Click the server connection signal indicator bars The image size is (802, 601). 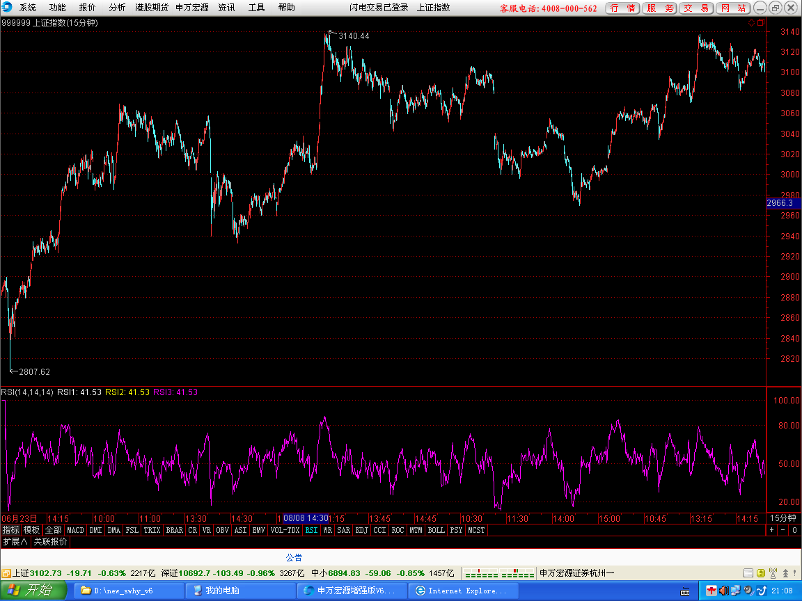(499, 573)
